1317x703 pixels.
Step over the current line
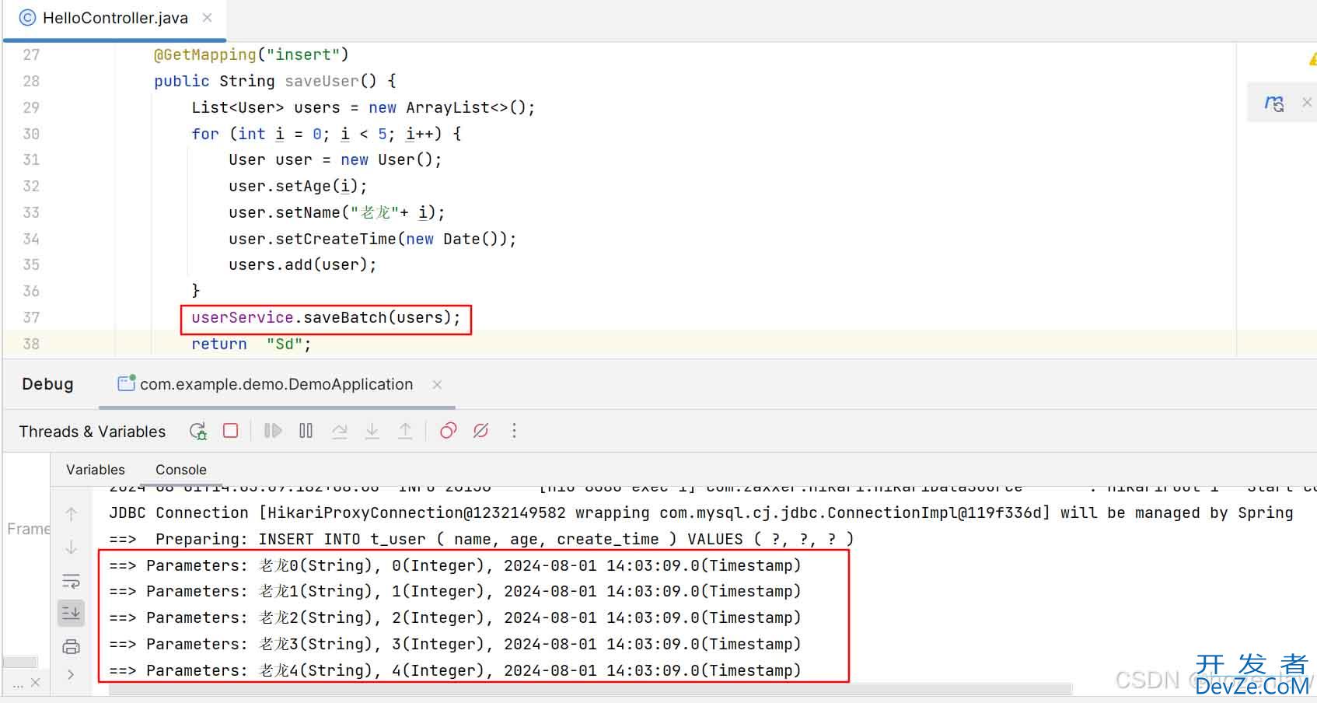click(340, 431)
